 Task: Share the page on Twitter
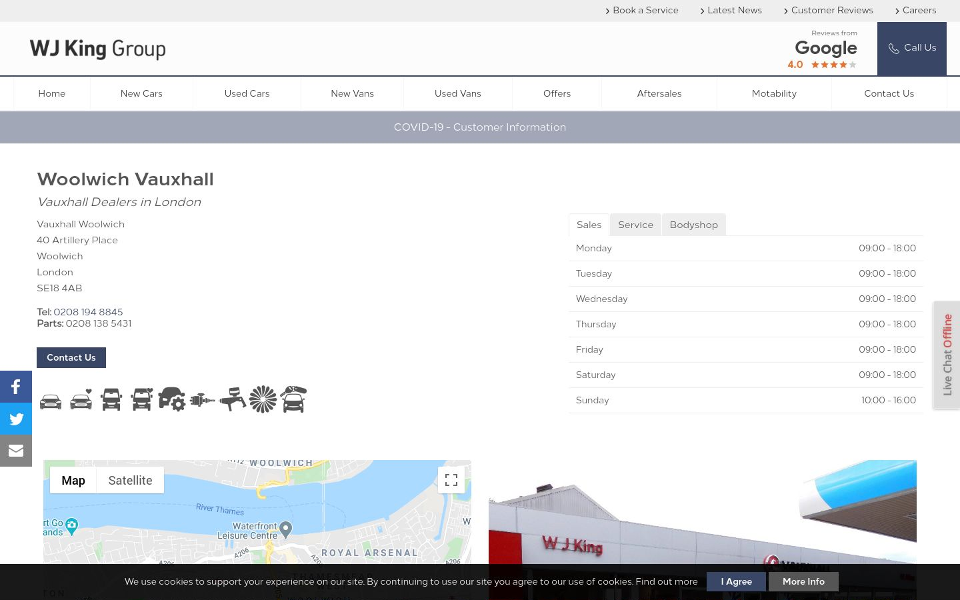coord(16,419)
